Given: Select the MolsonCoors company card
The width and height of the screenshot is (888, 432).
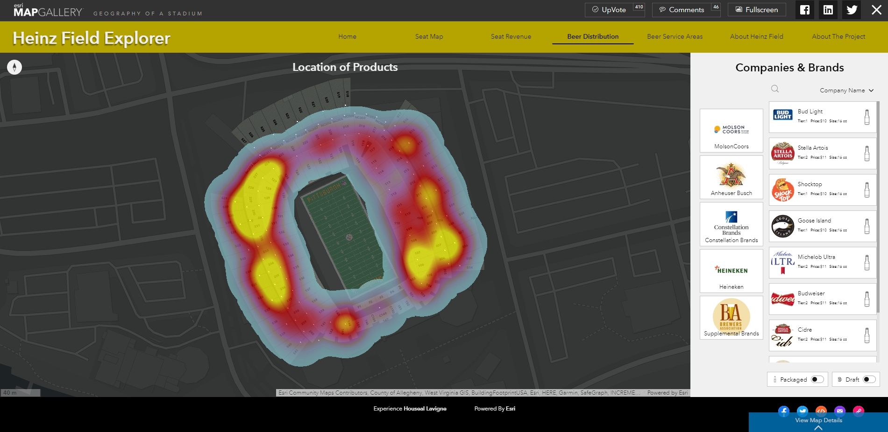Looking at the screenshot, I should (x=731, y=131).
